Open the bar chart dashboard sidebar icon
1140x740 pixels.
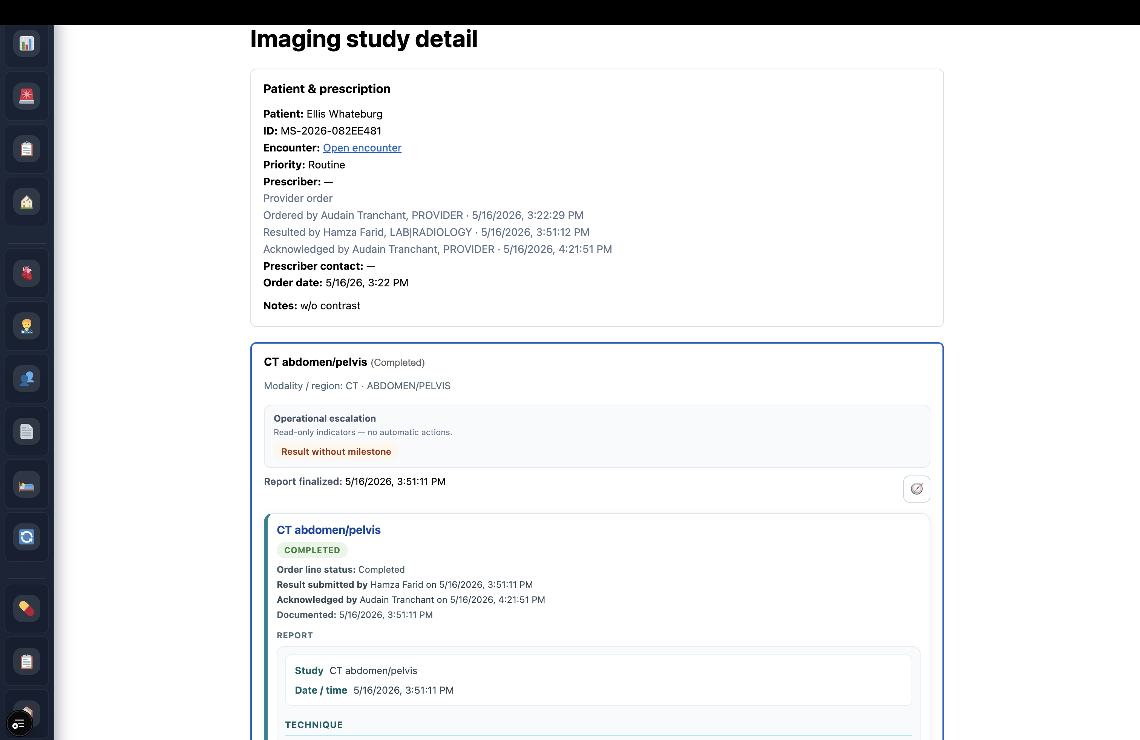(27, 44)
